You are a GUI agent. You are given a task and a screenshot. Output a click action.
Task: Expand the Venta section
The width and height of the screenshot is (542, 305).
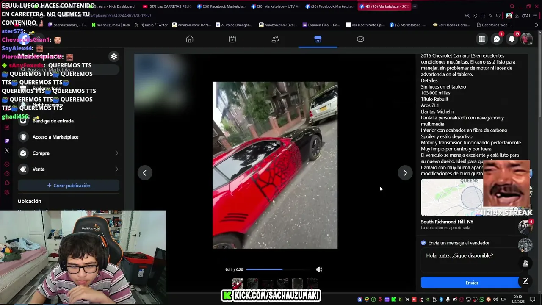(x=69, y=169)
